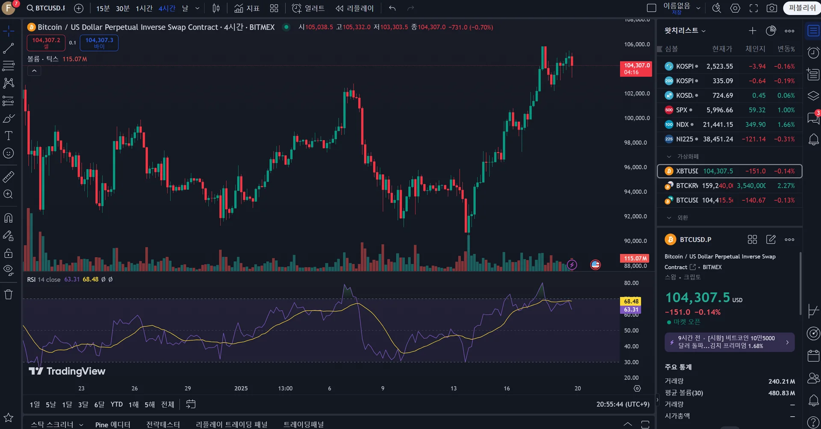The width and height of the screenshot is (821, 429).
Task: Switch to the 1시간 timeframe
Action: (144, 9)
